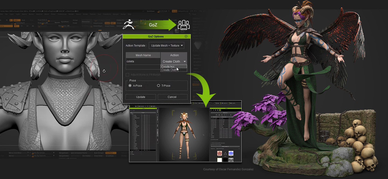The width and height of the screenshot is (388, 179).
Task: Click the Character Creator icon beside GoZ arrow
Action: 183,25
